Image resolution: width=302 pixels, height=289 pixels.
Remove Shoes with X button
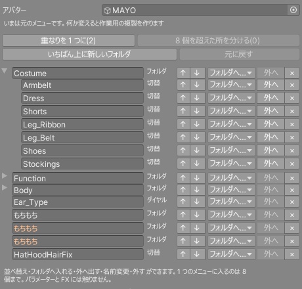point(292,150)
